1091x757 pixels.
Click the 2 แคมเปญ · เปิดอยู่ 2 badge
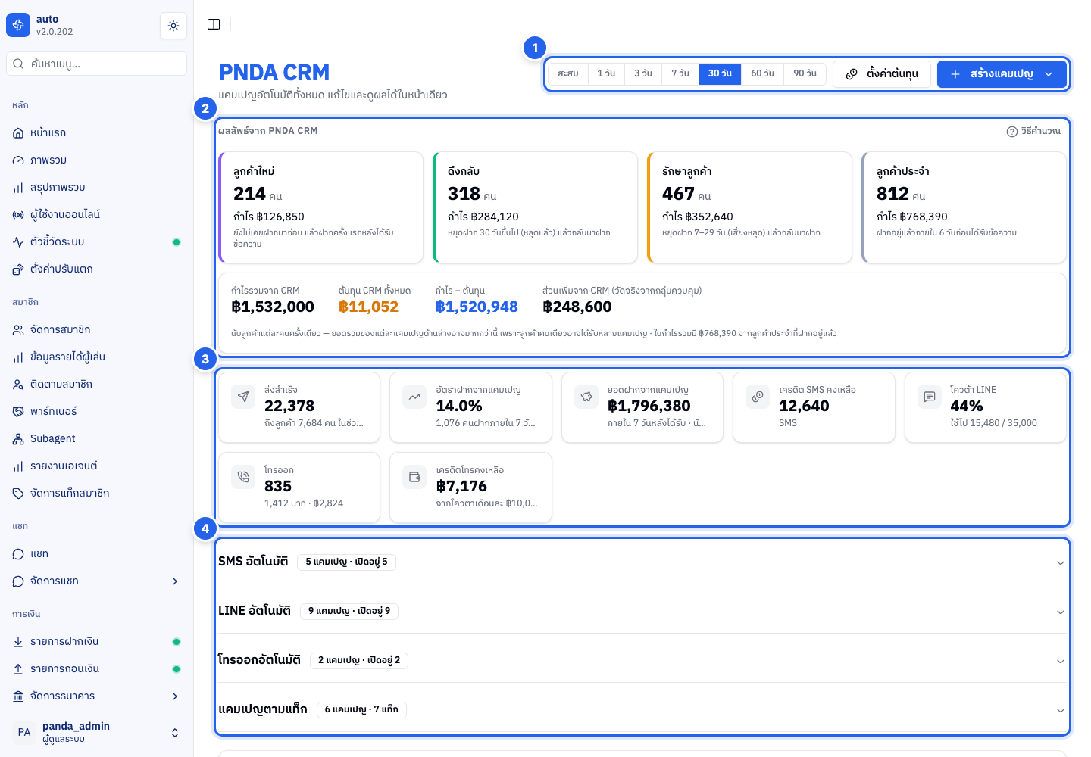click(359, 660)
